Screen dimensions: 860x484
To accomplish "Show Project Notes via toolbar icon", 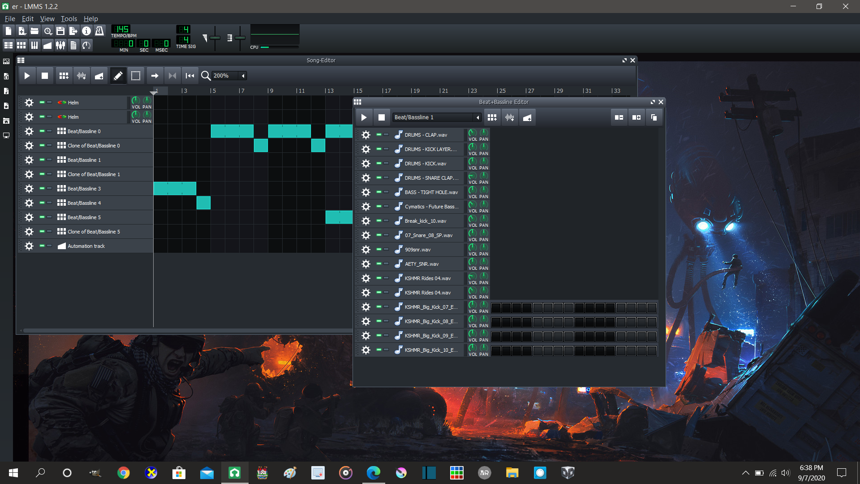I will 73,45.
